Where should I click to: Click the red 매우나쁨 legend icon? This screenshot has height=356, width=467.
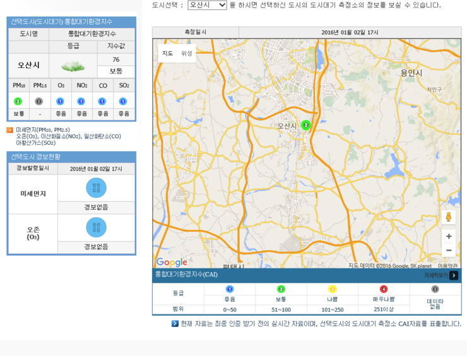(x=384, y=289)
